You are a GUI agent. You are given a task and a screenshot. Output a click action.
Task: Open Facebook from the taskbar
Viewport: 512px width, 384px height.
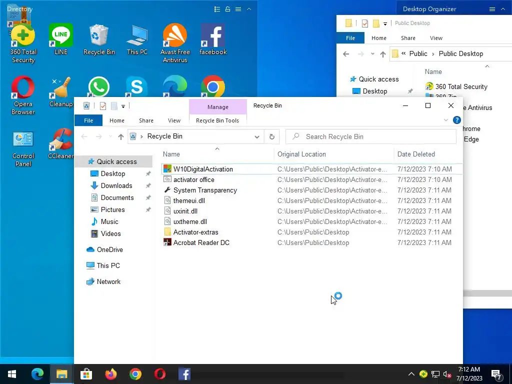click(x=184, y=374)
